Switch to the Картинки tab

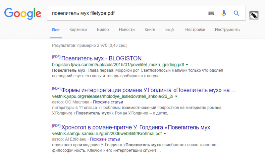(78, 30)
